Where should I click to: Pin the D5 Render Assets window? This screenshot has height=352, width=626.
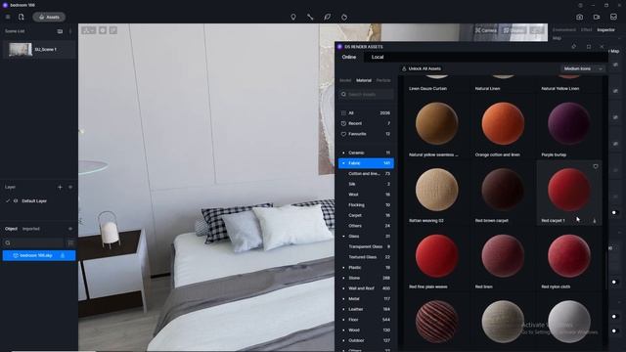(574, 47)
